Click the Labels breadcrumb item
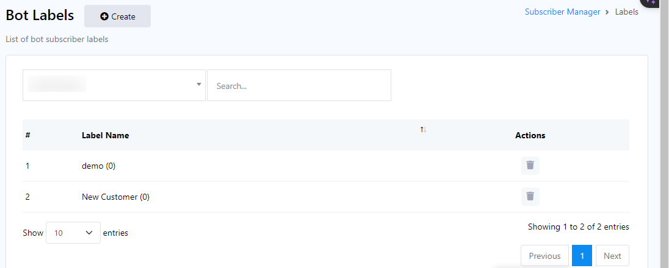Screen dimensions: 669x268 (x=626, y=12)
